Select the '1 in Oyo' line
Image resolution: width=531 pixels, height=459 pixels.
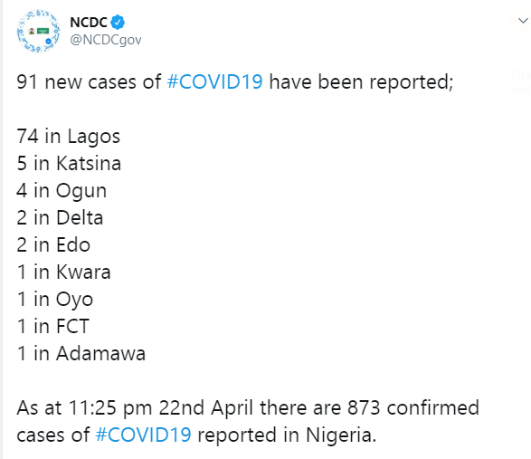pos(55,299)
